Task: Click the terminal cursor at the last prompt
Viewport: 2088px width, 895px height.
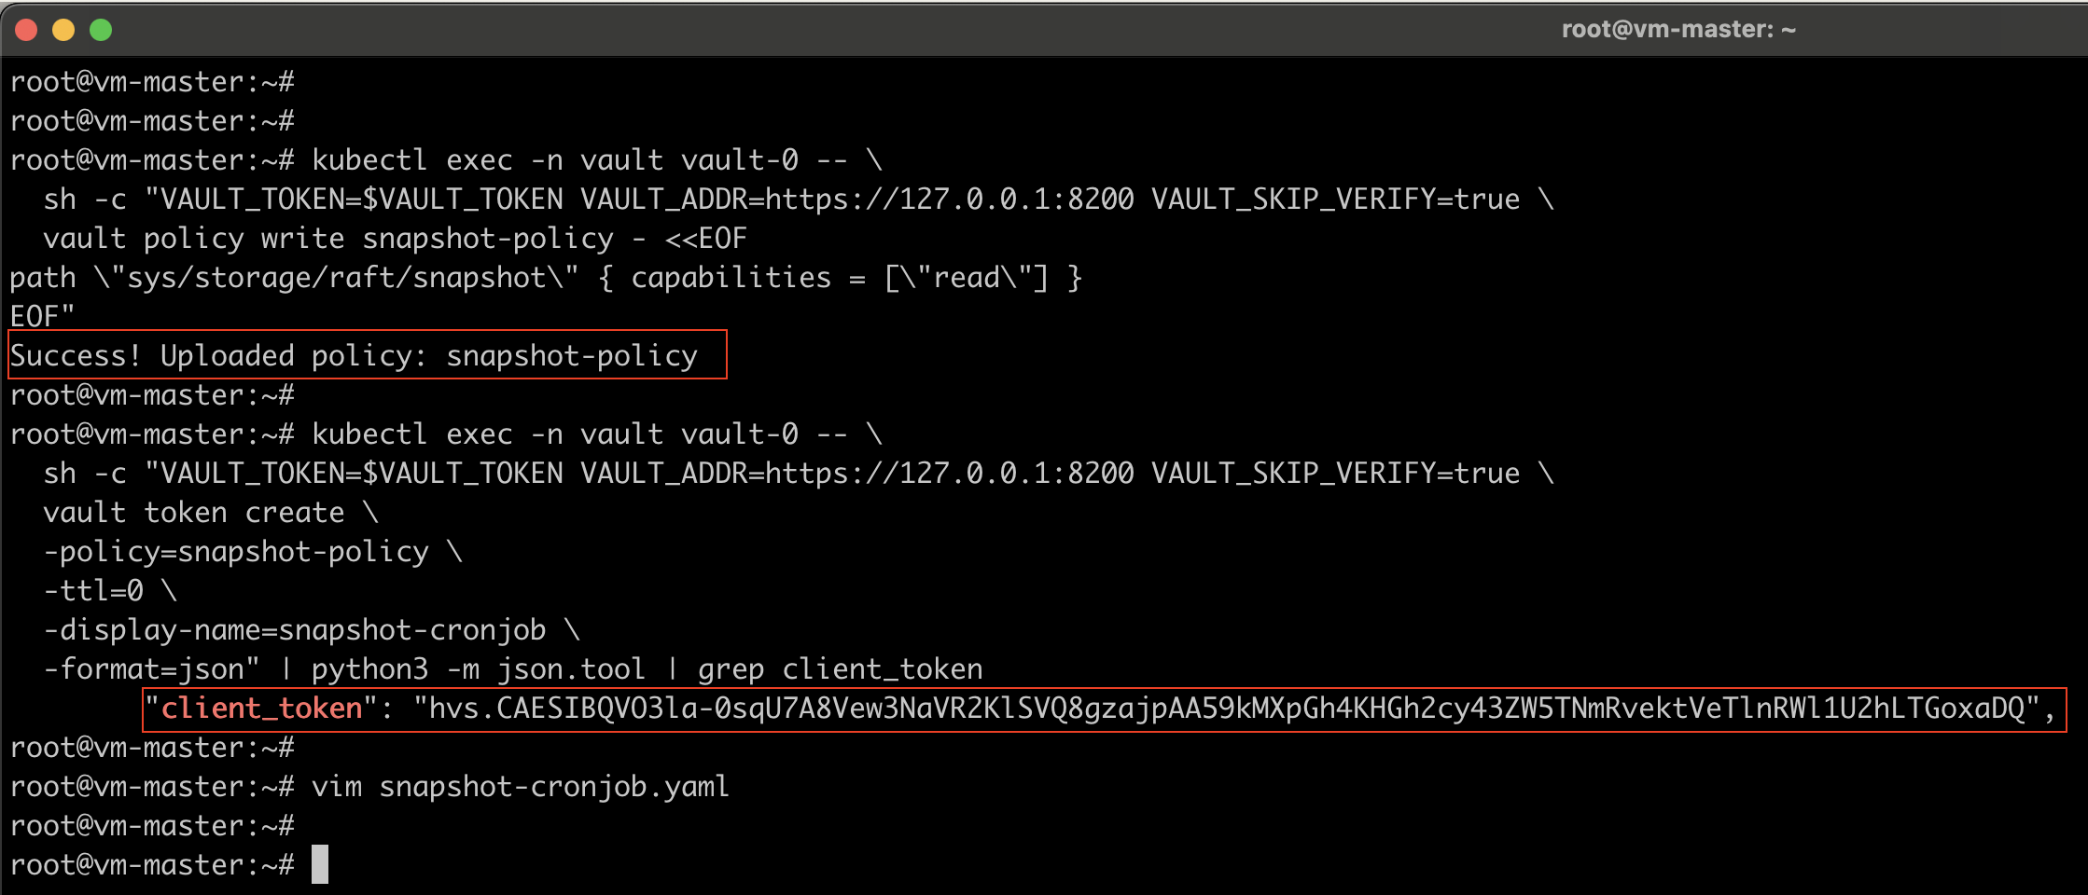Action: click(319, 865)
